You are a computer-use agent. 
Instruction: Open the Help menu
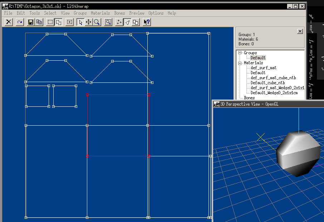(x=172, y=13)
